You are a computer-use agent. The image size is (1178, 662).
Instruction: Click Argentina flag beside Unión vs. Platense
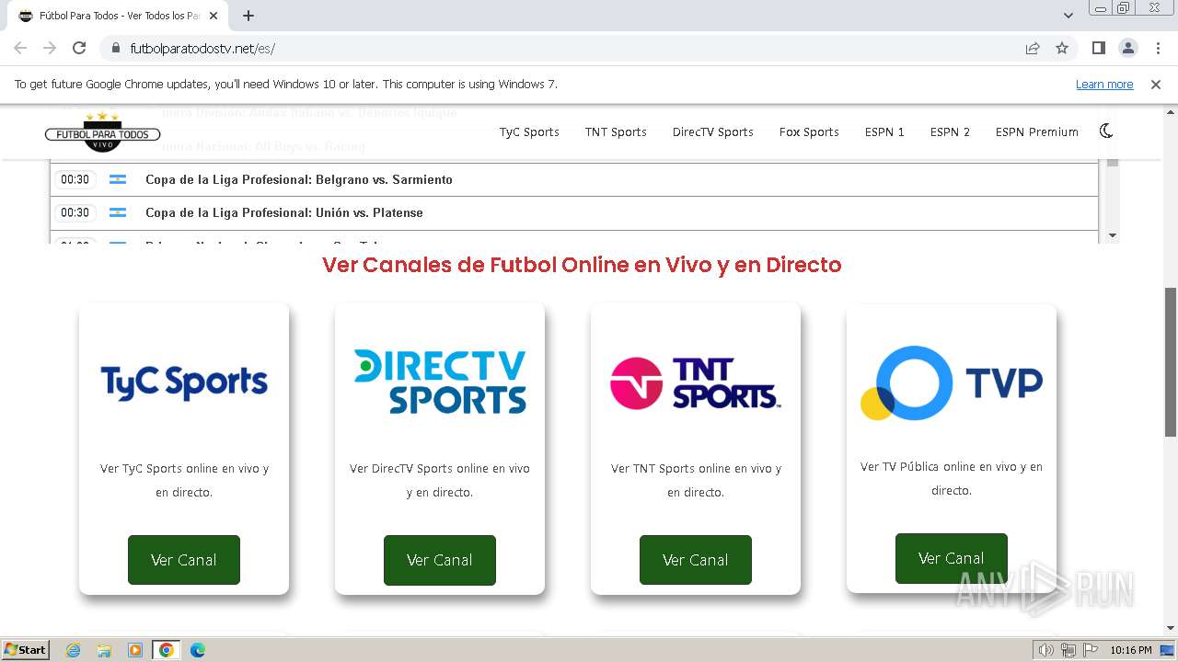tap(118, 212)
